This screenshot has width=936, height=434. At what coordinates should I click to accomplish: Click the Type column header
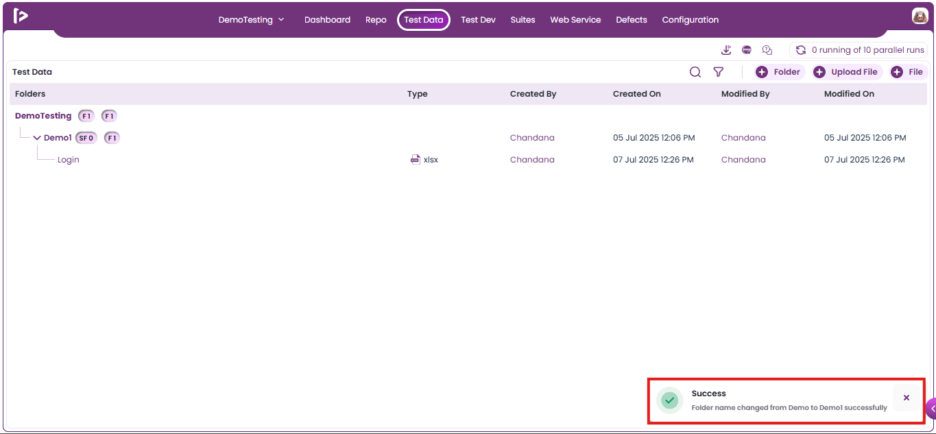(417, 94)
